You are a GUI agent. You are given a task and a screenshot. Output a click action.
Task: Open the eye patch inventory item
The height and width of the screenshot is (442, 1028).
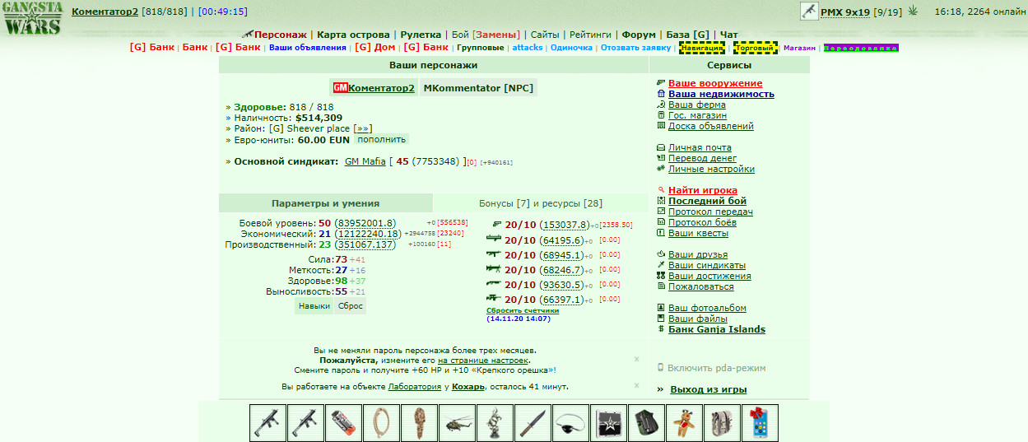coord(570,423)
